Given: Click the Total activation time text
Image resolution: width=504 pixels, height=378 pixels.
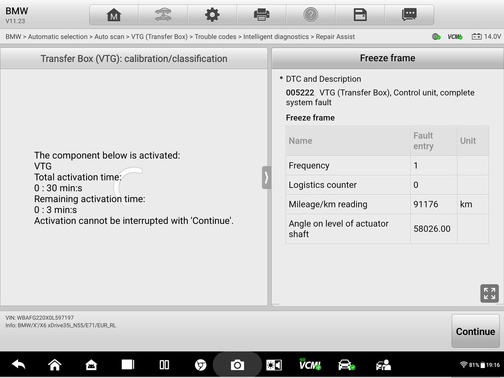Looking at the screenshot, I should [x=78, y=177].
